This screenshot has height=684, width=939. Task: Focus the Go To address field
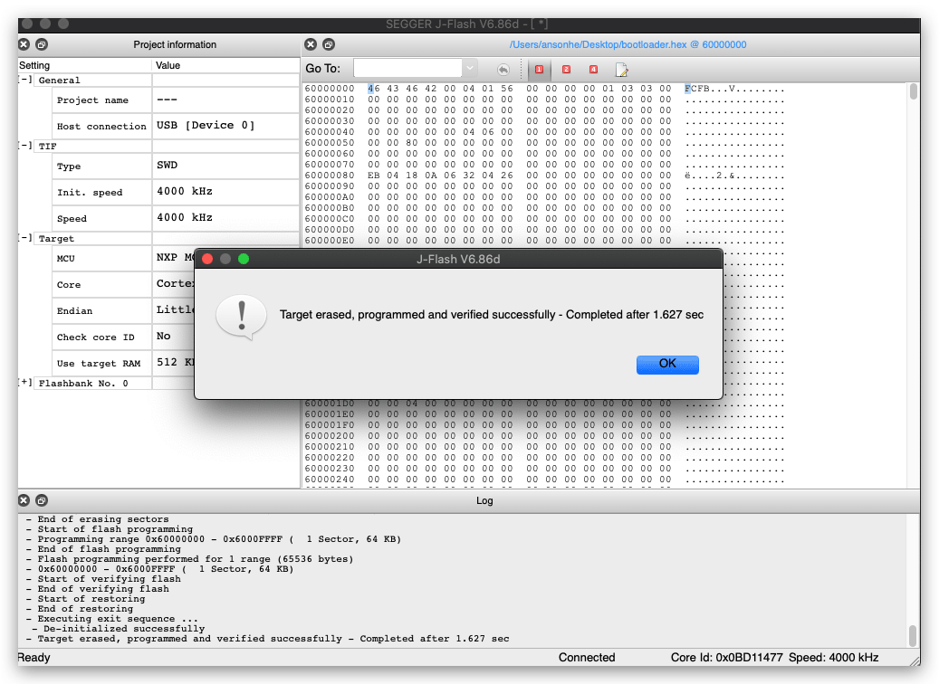click(x=407, y=68)
